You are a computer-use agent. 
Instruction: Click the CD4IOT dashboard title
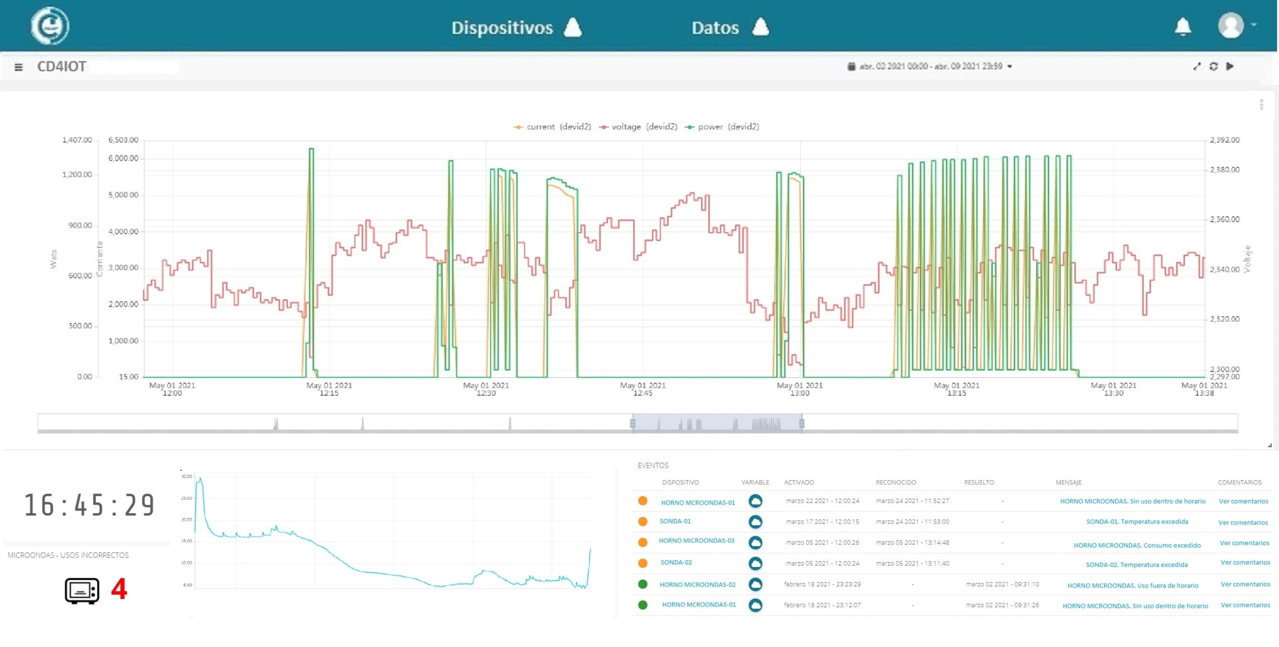61,66
